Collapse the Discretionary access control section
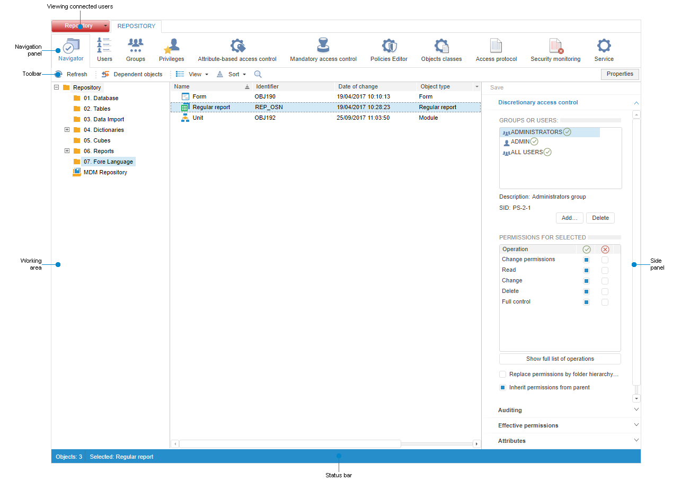Image resolution: width=681 pixels, height=481 pixels. pos(636,103)
